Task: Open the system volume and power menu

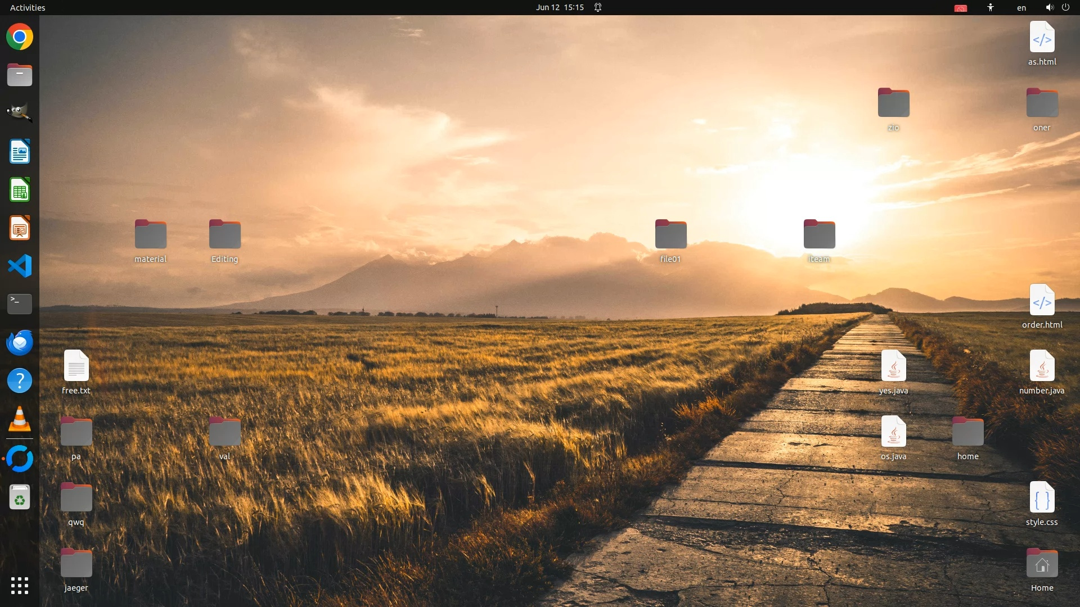Action: pyautogui.click(x=1057, y=7)
